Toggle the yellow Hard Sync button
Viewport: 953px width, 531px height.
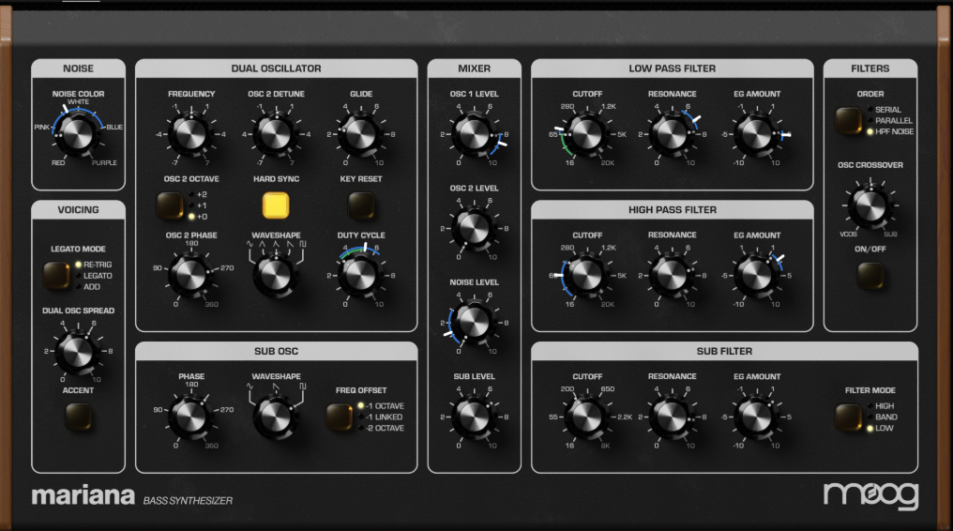click(276, 205)
